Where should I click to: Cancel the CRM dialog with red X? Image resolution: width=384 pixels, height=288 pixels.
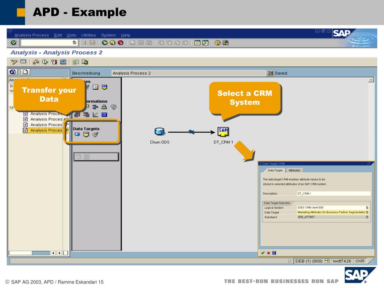pos(268,253)
